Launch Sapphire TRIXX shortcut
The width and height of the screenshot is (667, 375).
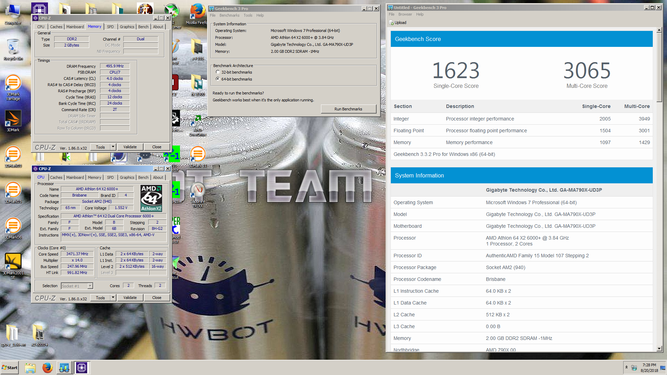[x=198, y=195]
